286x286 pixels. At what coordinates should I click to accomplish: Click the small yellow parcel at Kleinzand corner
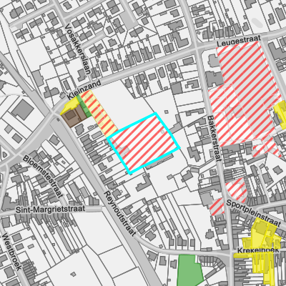[70, 107]
